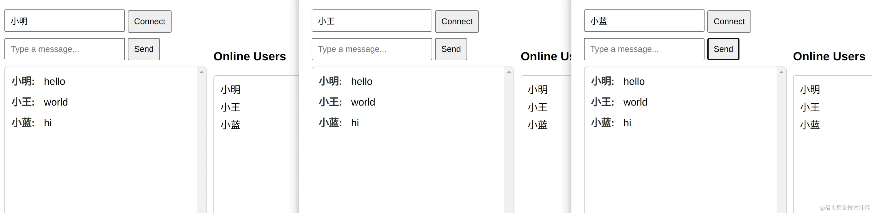Click Connect button in 小明 window

tap(150, 21)
